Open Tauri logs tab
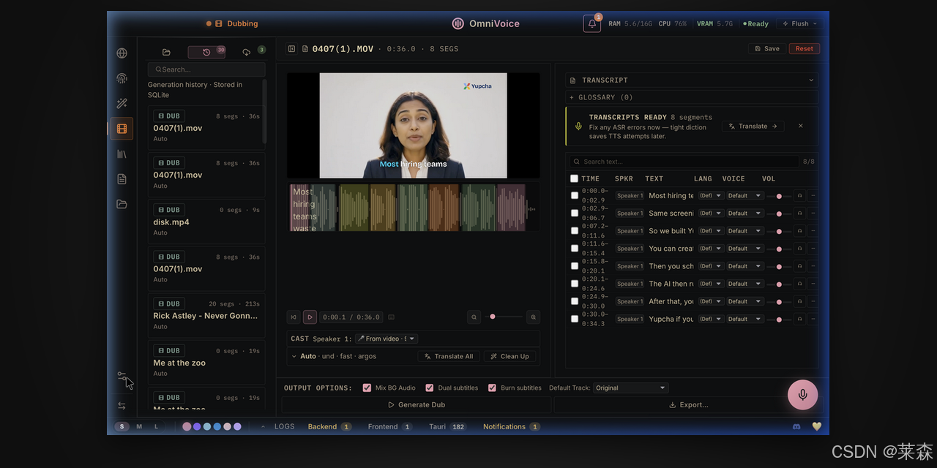This screenshot has width=937, height=468. coord(447,426)
